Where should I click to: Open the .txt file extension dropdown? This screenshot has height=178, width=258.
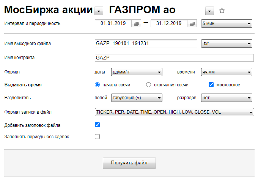227,44
